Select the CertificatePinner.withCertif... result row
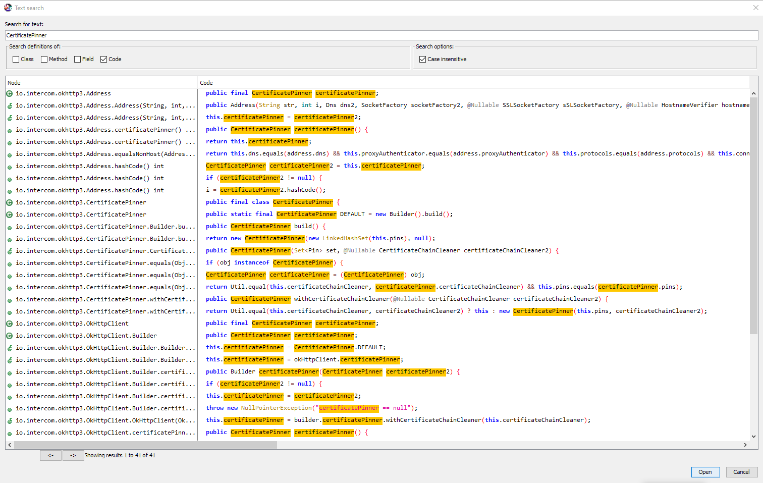 [101, 299]
